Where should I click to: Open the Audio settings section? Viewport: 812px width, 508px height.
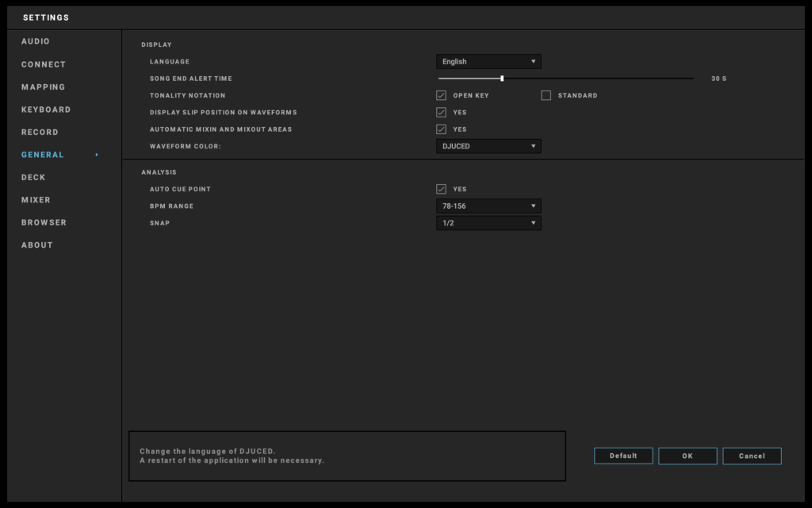pos(36,41)
